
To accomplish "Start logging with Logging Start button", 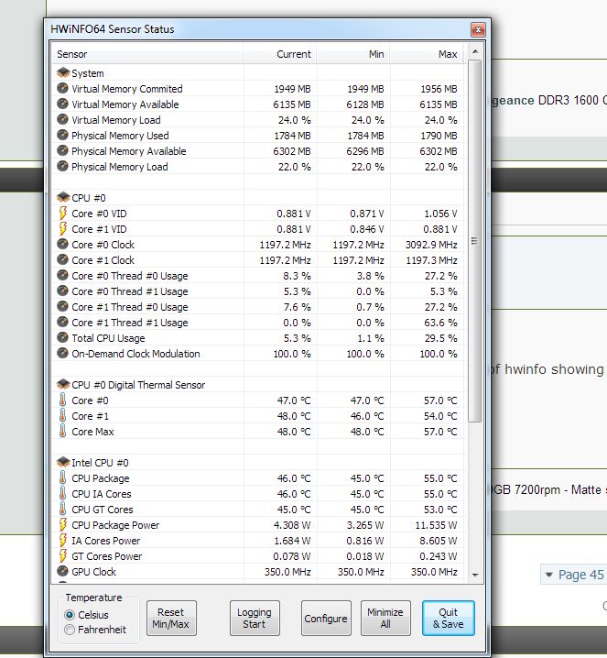I will (255, 618).
